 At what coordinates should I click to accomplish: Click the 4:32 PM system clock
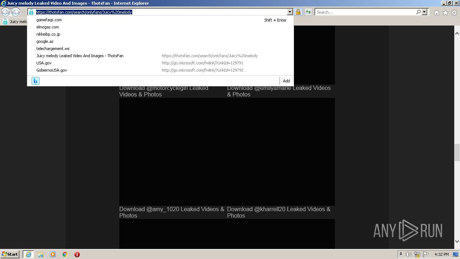click(x=441, y=254)
